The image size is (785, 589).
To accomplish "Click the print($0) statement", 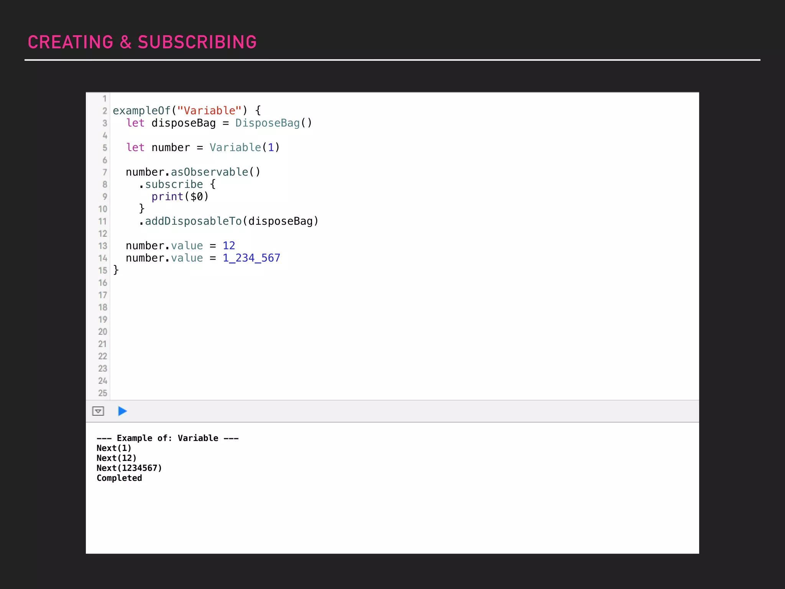I will [x=180, y=197].
